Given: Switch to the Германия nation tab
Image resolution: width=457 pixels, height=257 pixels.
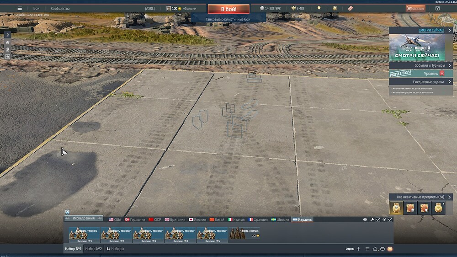Looking at the screenshot, I should pyautogui.click(x=135, y=220).
